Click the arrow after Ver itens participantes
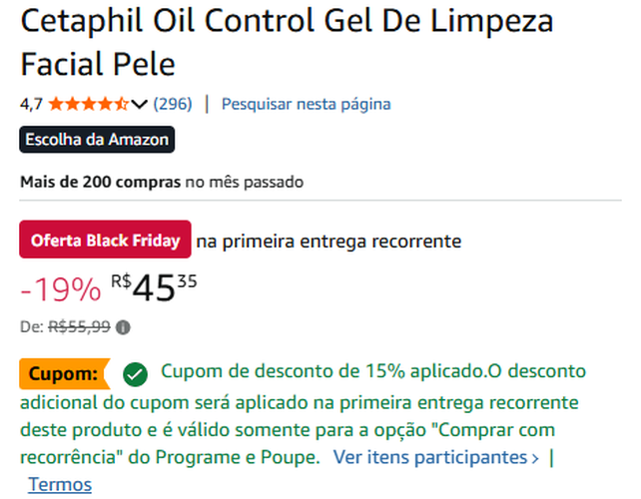641x499 pixels. click(536, 458)
